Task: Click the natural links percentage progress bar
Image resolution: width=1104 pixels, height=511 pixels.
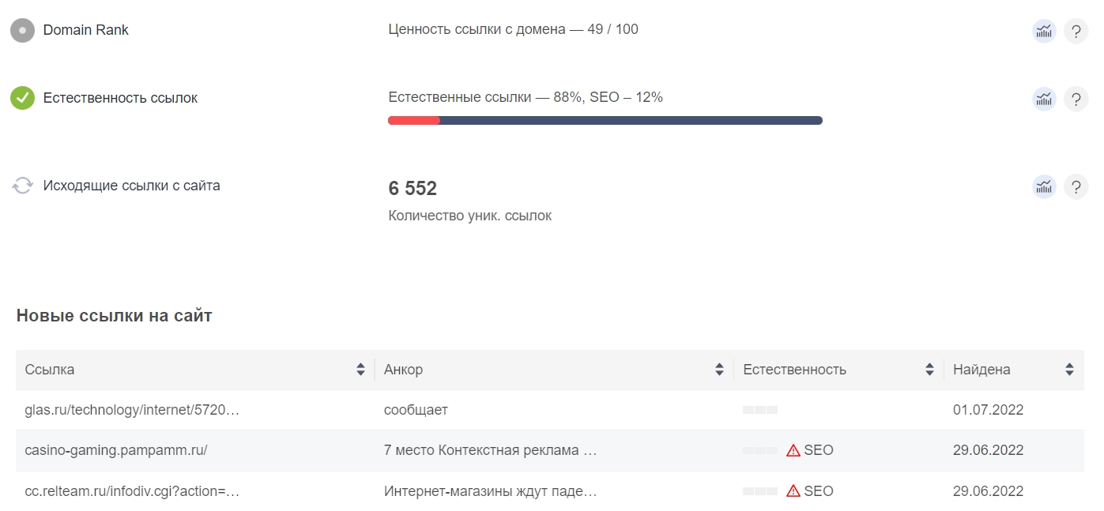Action: point(605,120)
